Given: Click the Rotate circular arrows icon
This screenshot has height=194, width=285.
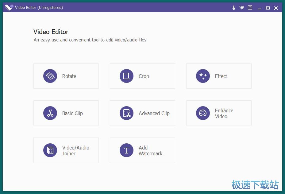Looking at the screenshot, I should coord(50,76).
